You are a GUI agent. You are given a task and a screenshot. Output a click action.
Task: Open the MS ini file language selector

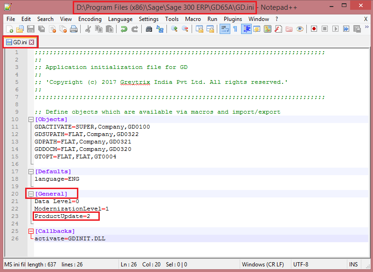click(15, 265)
